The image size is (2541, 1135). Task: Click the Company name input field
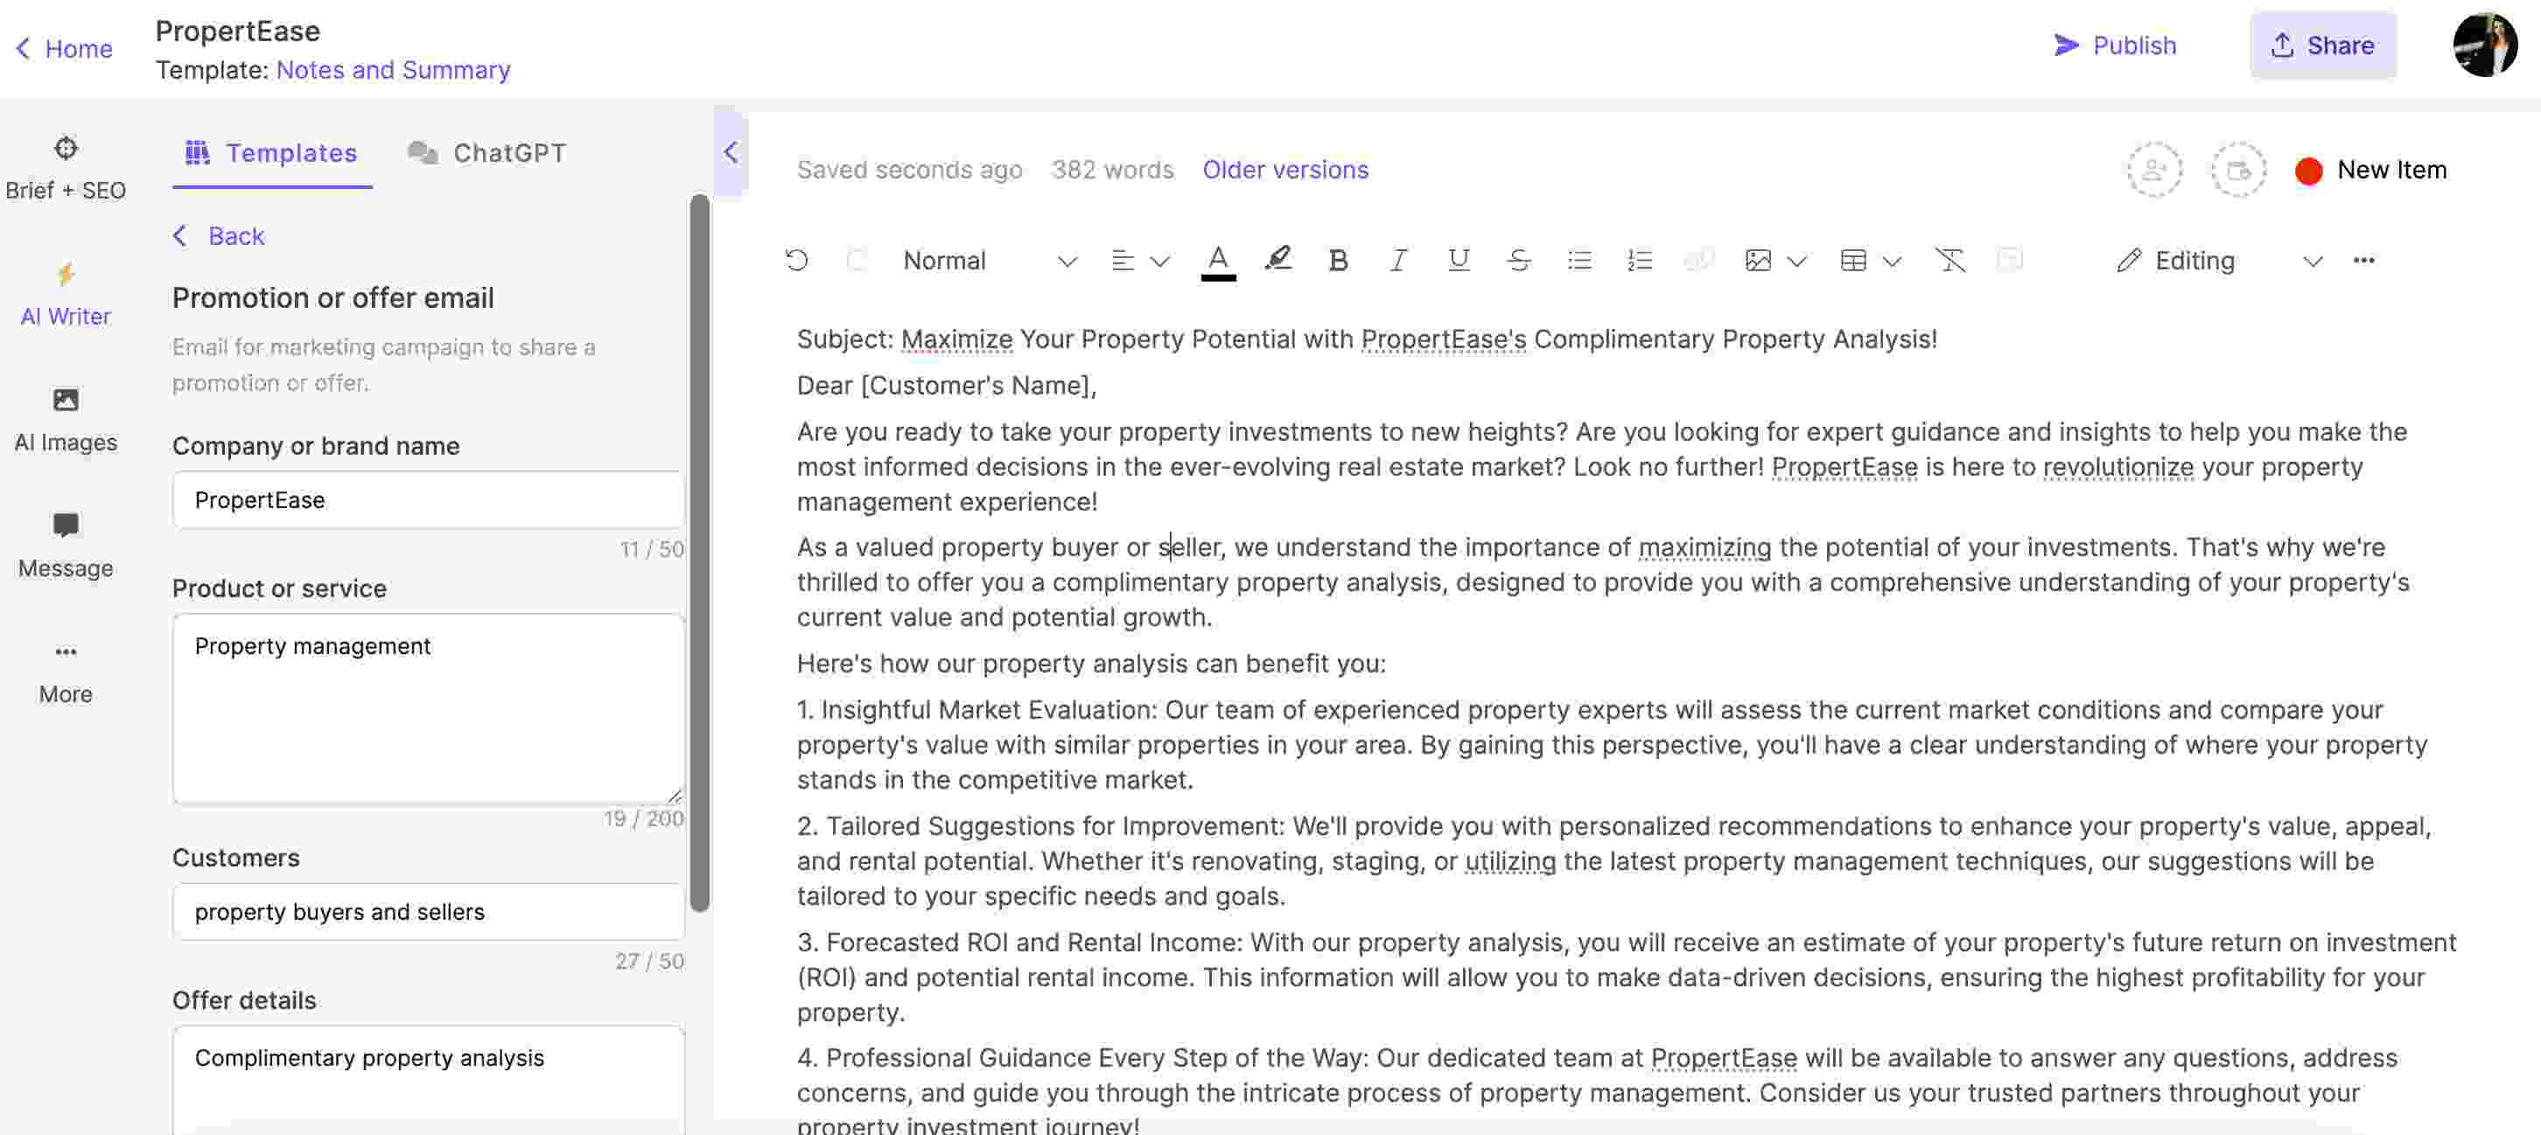(x=428, y=498)
